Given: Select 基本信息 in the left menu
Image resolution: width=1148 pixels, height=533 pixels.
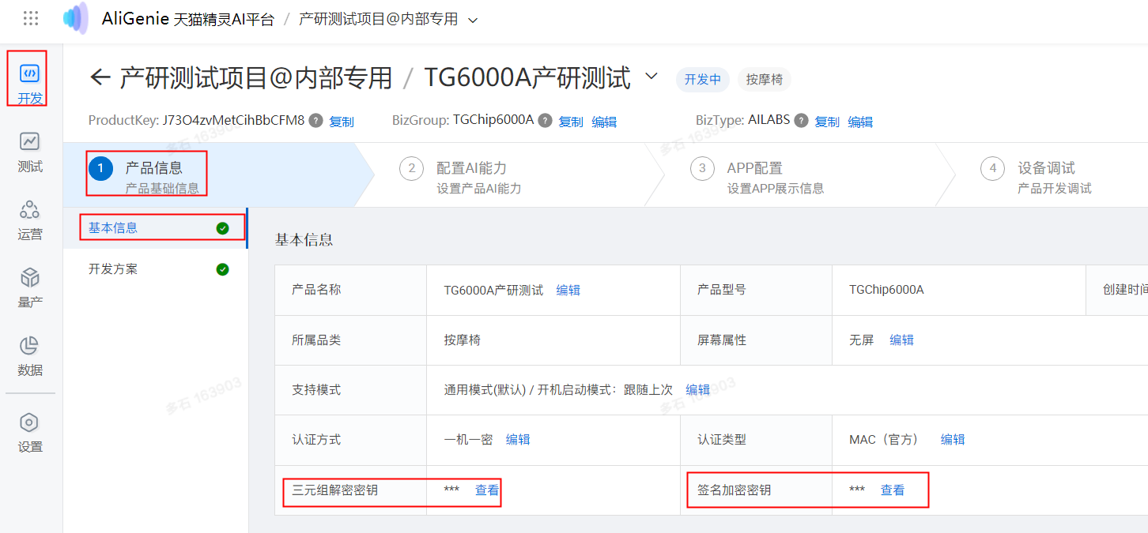Looking at the screenshot, I should (155, 228).
